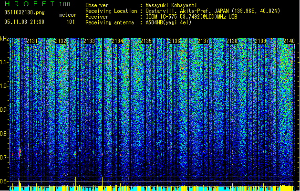Click the 2133 time marker

tap(89, 41)
